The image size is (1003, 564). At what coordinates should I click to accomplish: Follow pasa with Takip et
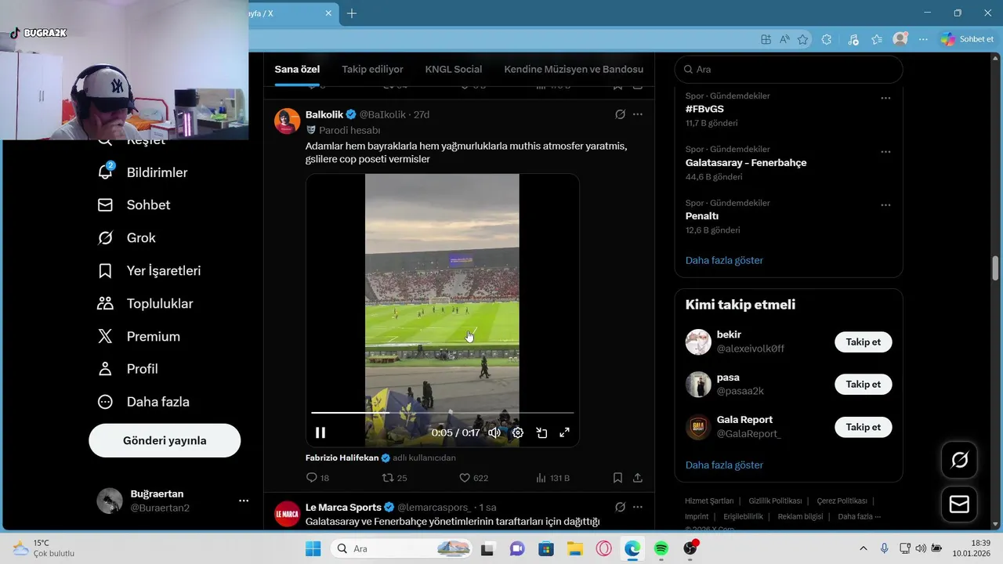[864, 385]
